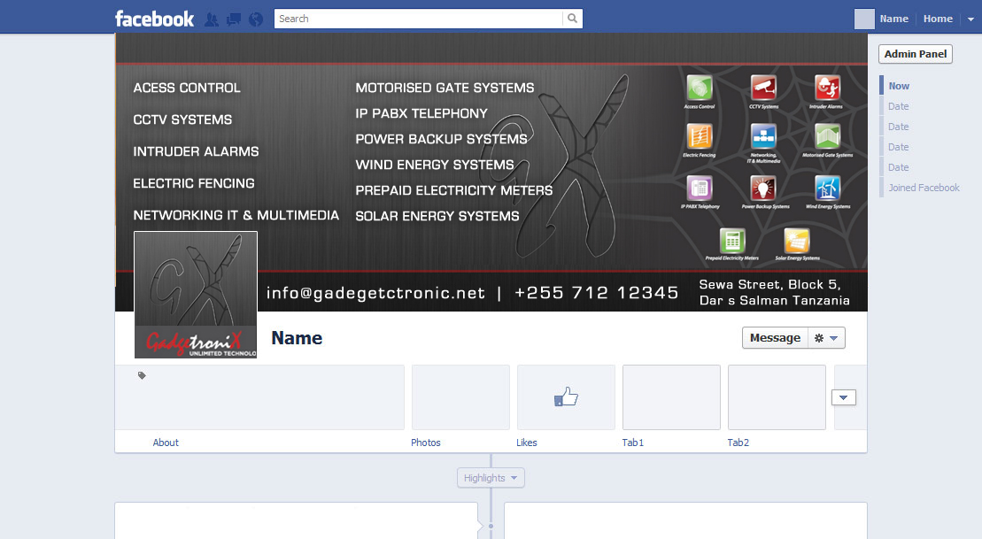Viewport: 982px width, 539px height.
Task: Click the Tab2 thumbnail box
Action: coord(777,397)
